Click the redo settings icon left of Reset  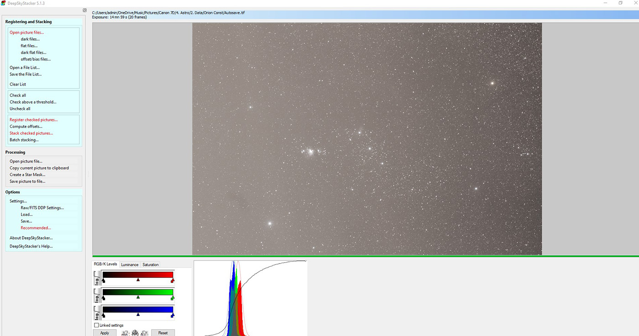click(x=144, y=333)
